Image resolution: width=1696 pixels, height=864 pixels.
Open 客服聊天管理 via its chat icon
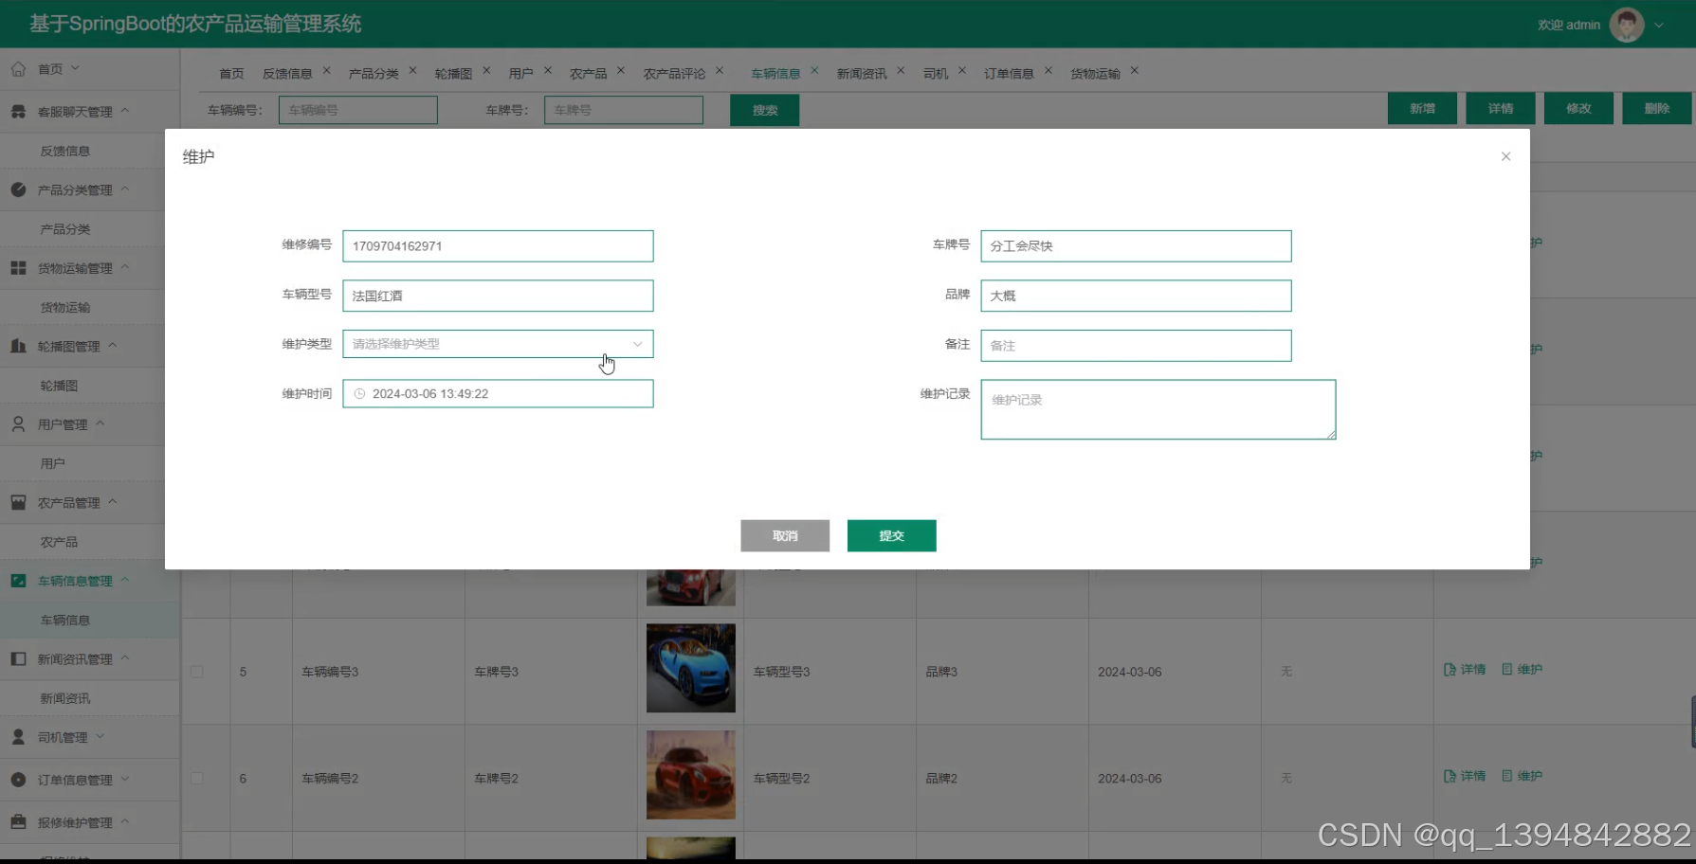[18, 111]
